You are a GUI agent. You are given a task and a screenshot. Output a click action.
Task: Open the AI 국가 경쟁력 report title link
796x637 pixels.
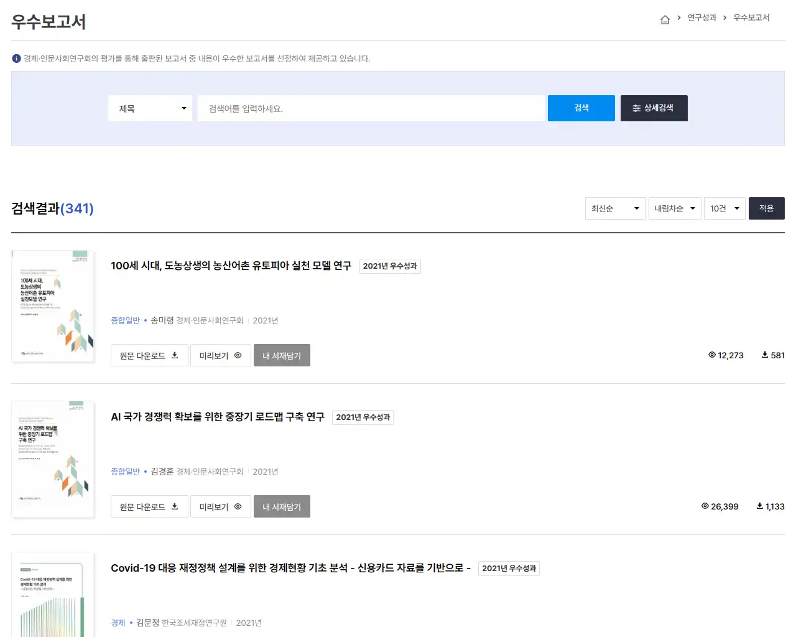[x=217, y=417]
